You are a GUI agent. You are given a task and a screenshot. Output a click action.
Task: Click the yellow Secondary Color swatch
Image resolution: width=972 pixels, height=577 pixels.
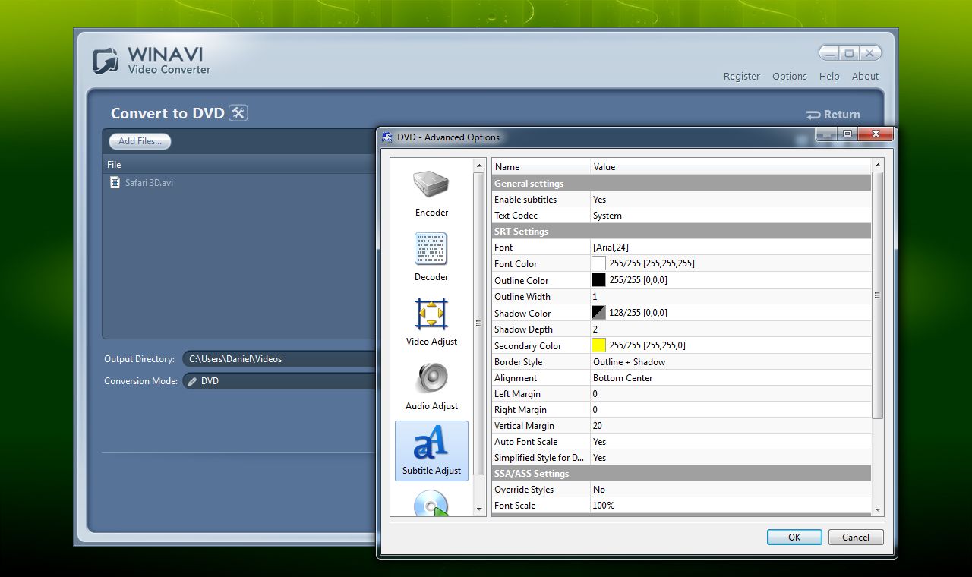pos(598,345)
